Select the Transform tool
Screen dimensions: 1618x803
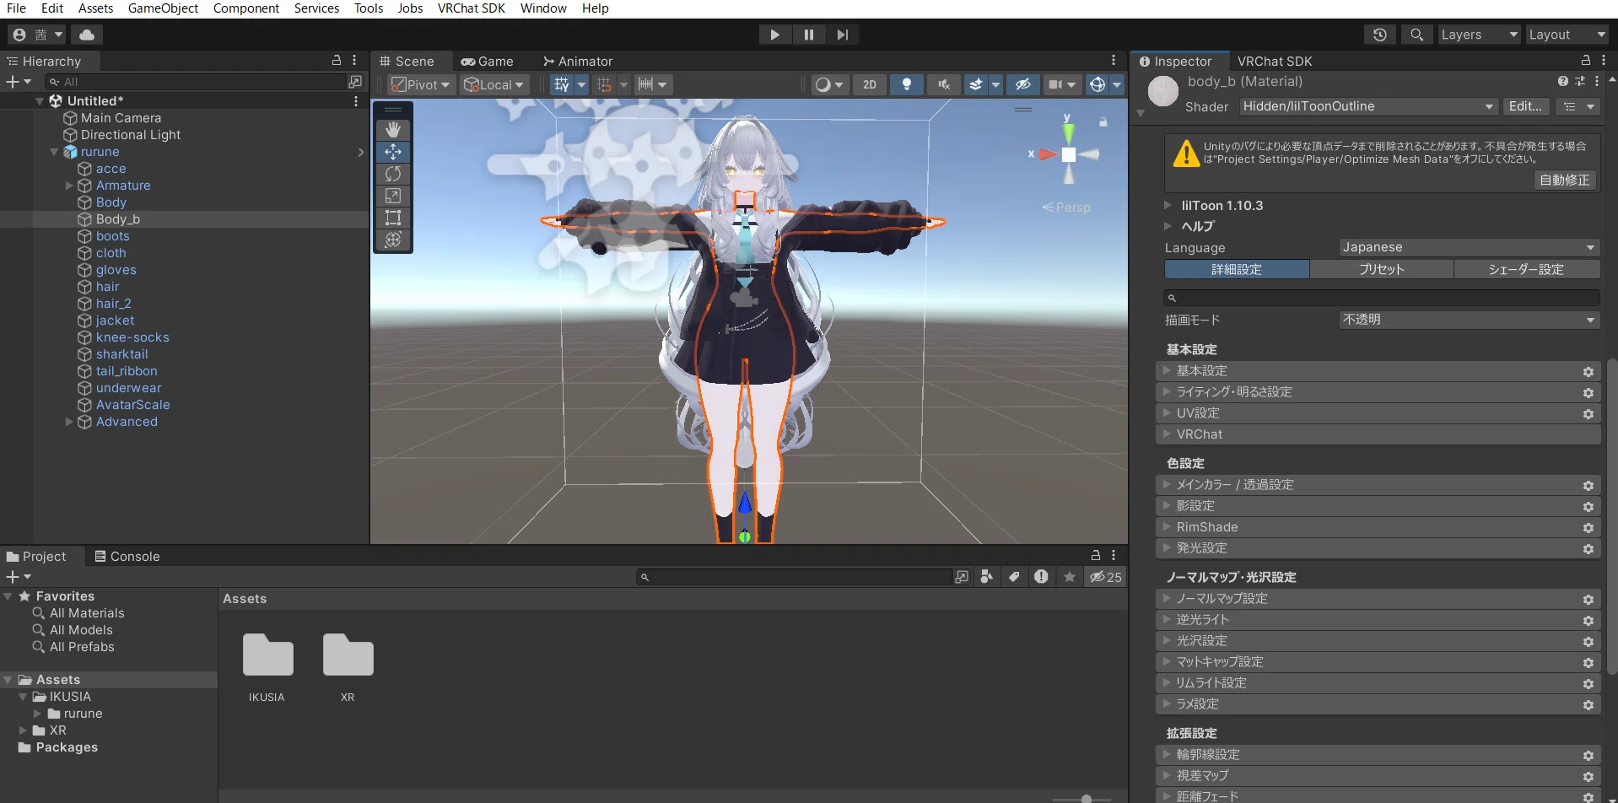pos(393,240)
